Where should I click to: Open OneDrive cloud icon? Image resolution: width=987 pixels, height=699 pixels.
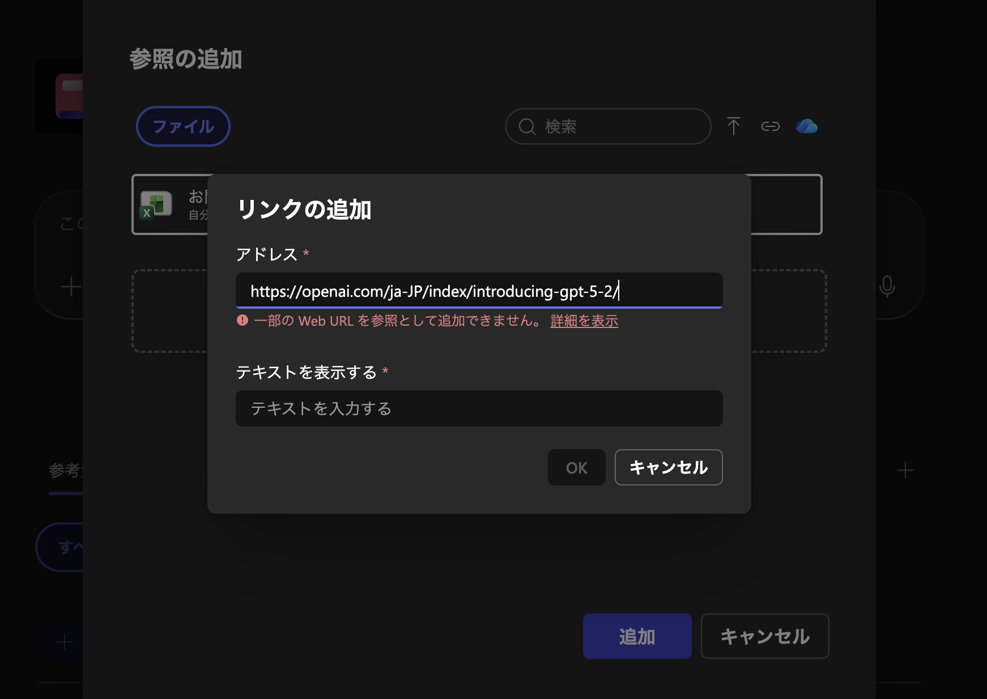(806, 126)
